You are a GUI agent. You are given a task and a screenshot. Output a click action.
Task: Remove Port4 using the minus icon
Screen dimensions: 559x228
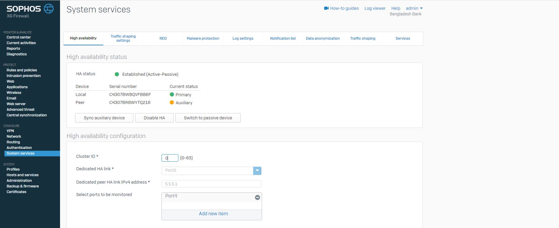pyautogui.click(x=257, y=198)
